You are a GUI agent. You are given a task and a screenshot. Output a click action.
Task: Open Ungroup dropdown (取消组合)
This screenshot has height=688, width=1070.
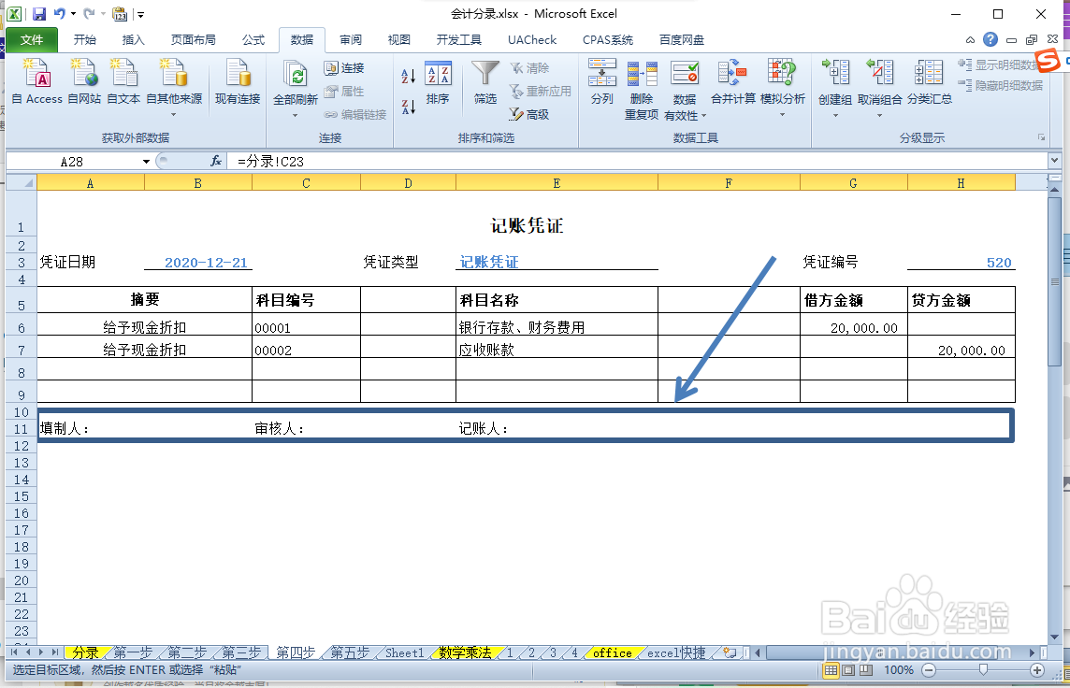pos(879,115)
